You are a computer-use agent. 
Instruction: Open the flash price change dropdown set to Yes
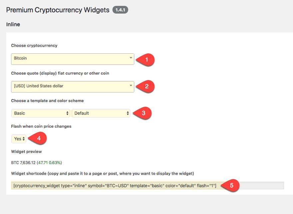18,138
